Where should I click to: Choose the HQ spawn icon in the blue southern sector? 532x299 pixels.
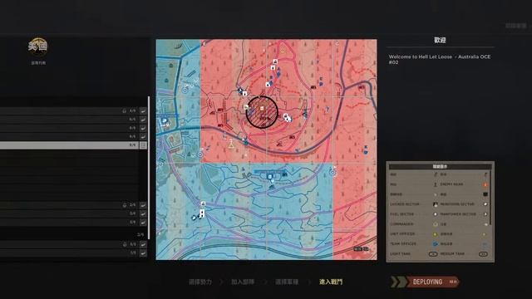click(x=269, y=177)
